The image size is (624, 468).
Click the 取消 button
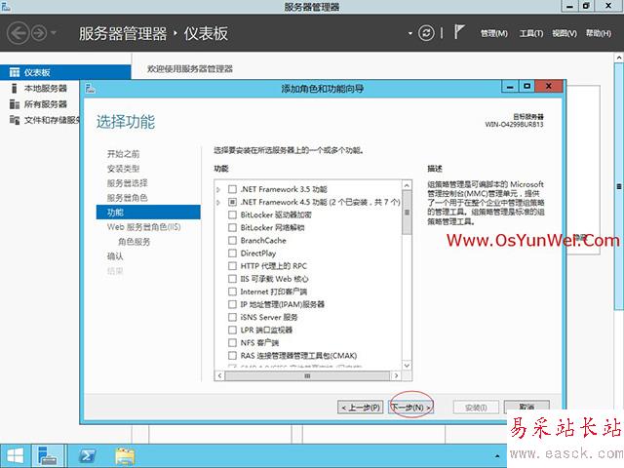526,406
